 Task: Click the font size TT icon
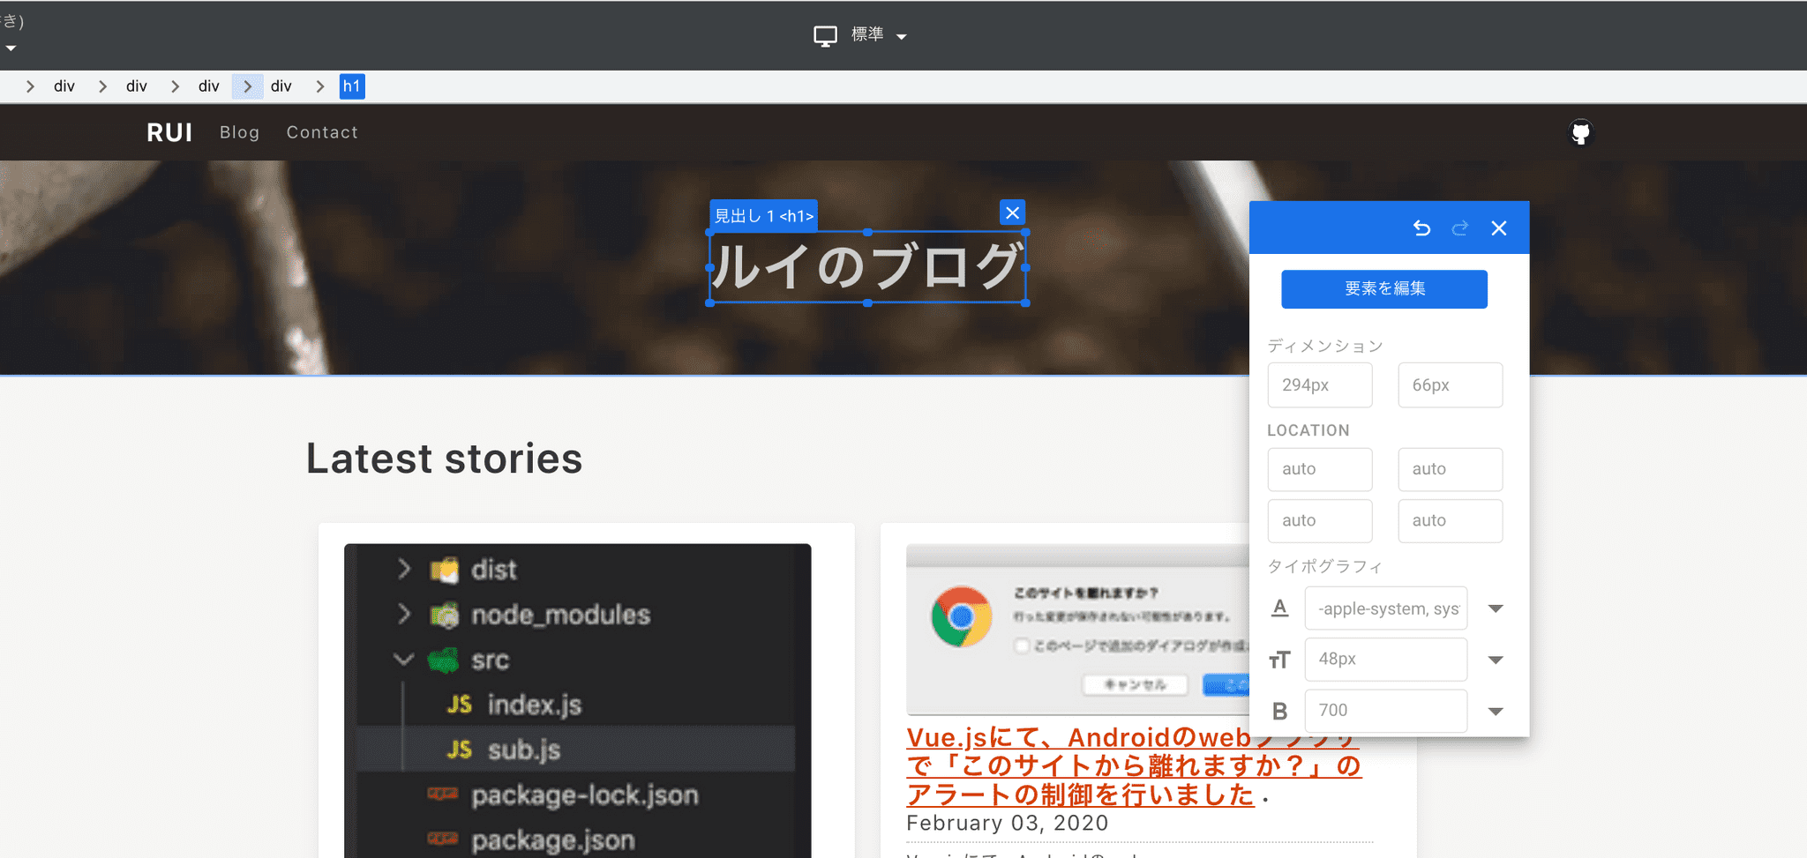click(1279, 660)
